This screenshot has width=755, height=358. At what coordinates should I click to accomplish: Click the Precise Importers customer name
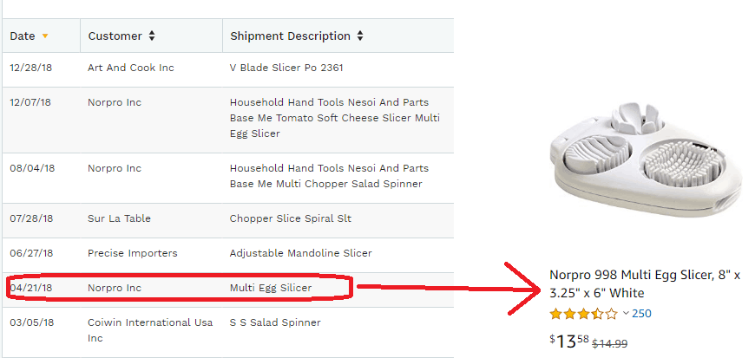(x=133, y=253)
